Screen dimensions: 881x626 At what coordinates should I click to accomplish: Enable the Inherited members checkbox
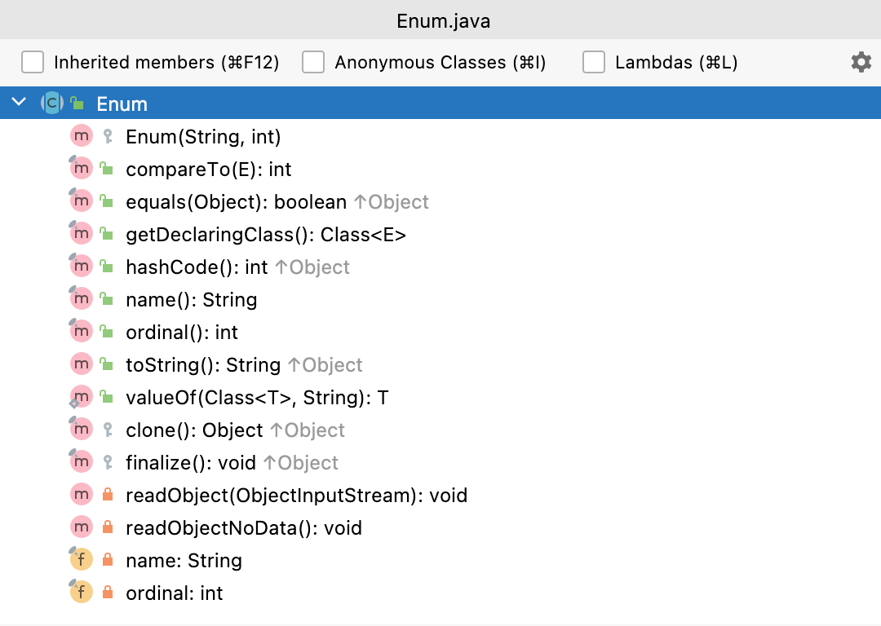point(33,62)
